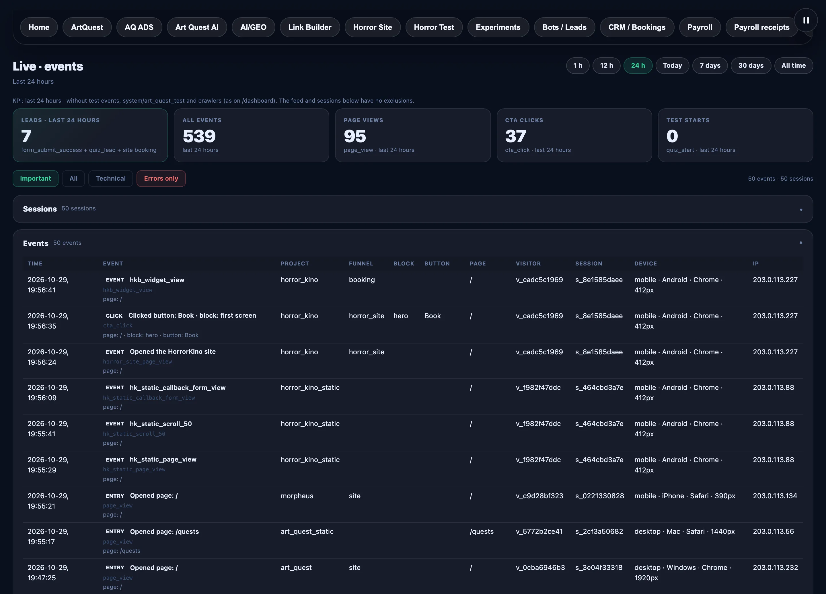This screenshot has height=594, width=826.
Task: Click the CTA Clicks KPI card
Action: click(574, 135)
